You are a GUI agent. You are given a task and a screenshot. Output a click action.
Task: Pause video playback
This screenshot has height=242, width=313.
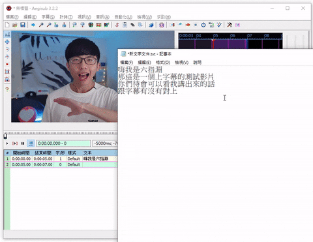[x=23, y=144]
